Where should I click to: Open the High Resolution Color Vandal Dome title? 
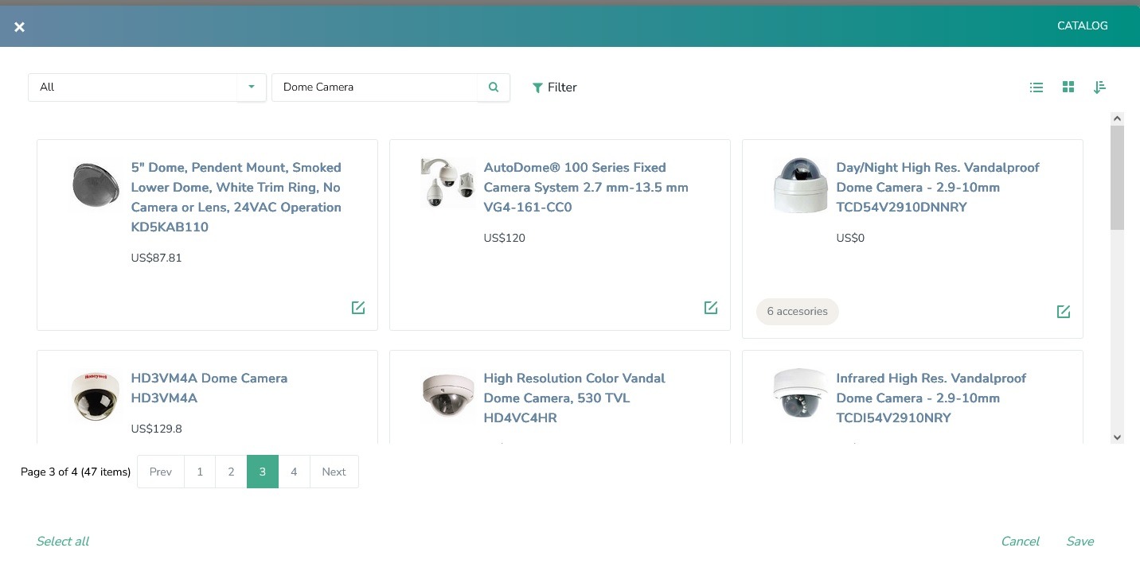coord(574,398)
